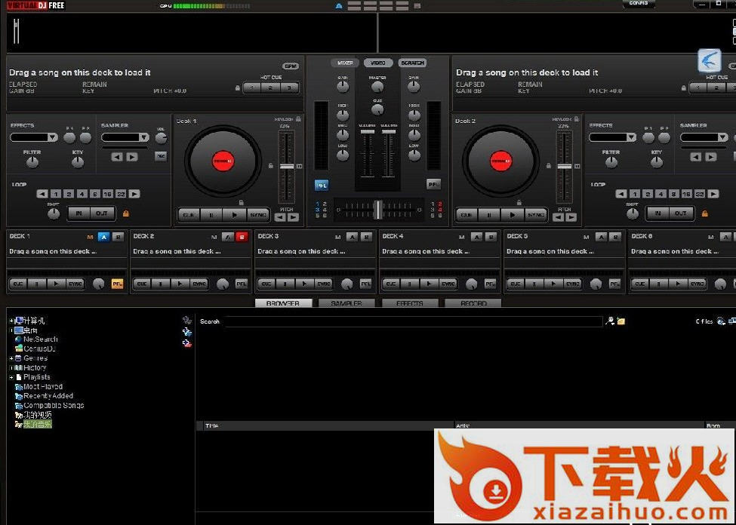Switch to the SAMPLER tab
Viewport: 736px width, 525px height.
coord(346,303)
